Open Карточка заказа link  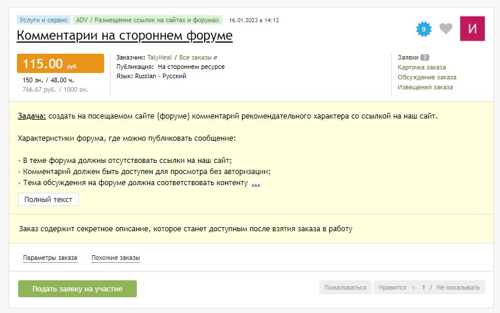click(x=422, y=67)
